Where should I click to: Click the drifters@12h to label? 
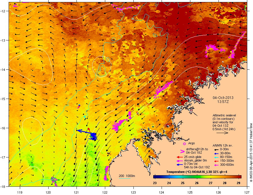point(197,149)
